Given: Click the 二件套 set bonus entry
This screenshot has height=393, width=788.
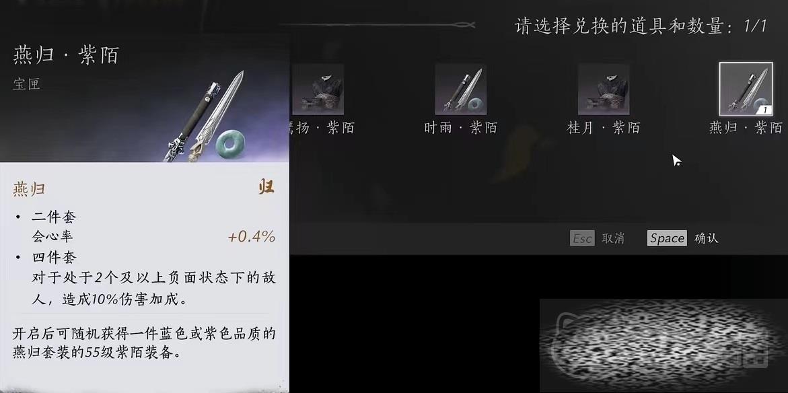Looking at the screenshot, I should tap(54, 217).
